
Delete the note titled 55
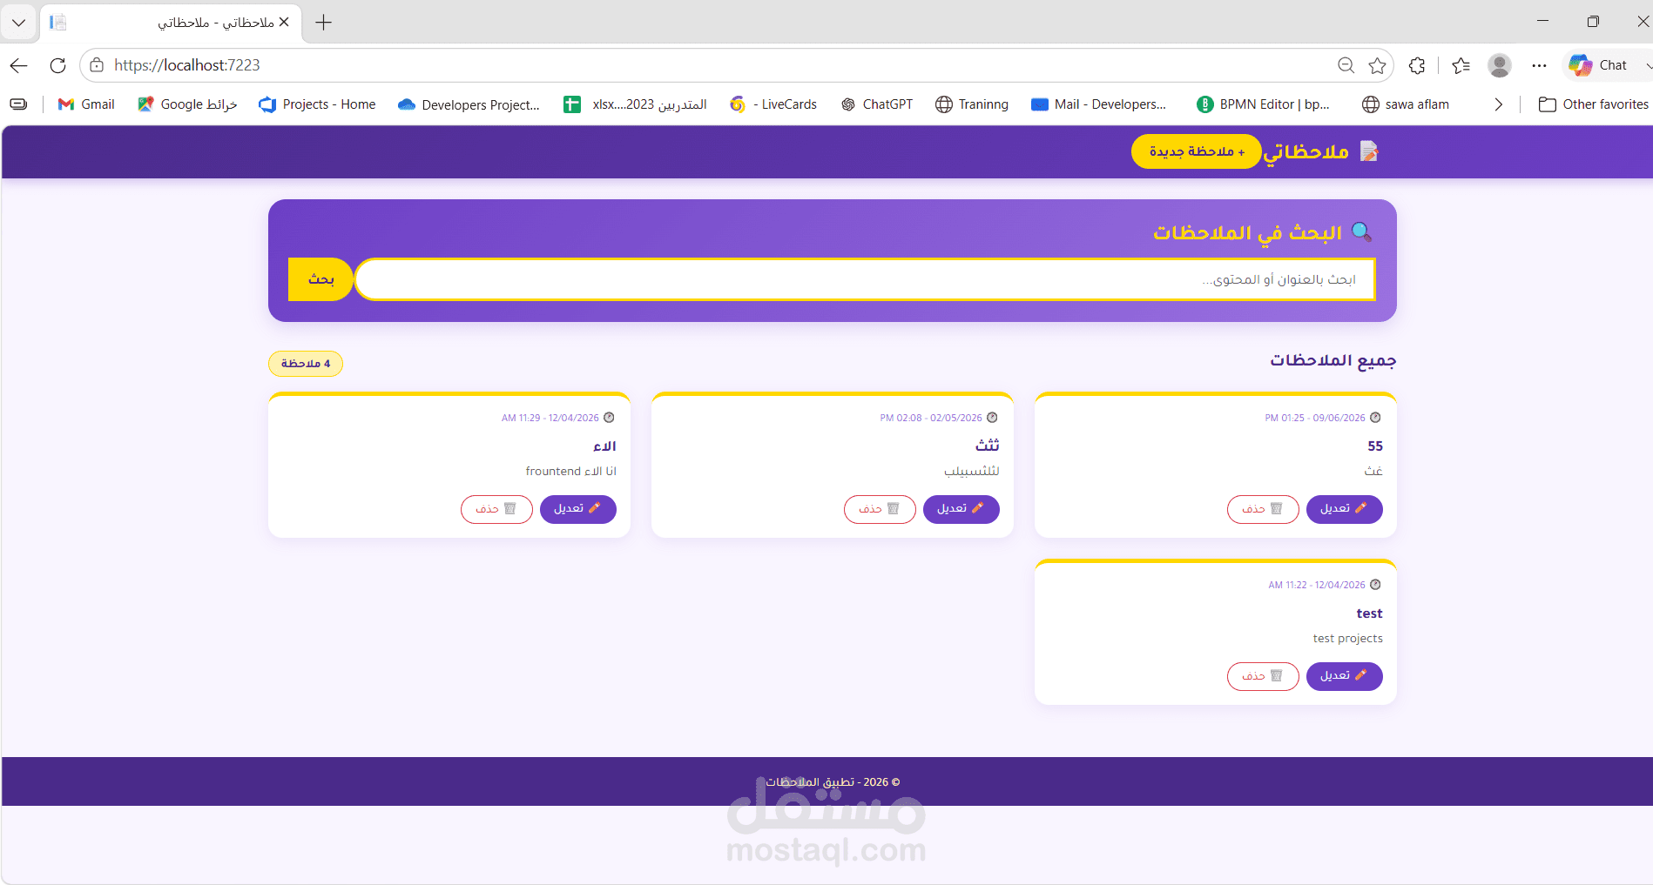pos(1263,509)
